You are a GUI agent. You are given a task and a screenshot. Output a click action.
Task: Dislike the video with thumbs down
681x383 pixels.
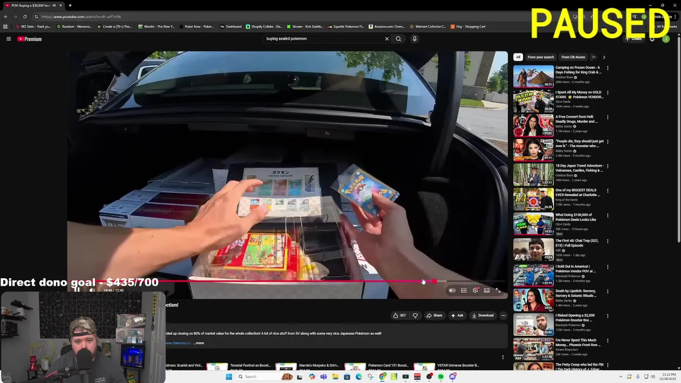416,315
